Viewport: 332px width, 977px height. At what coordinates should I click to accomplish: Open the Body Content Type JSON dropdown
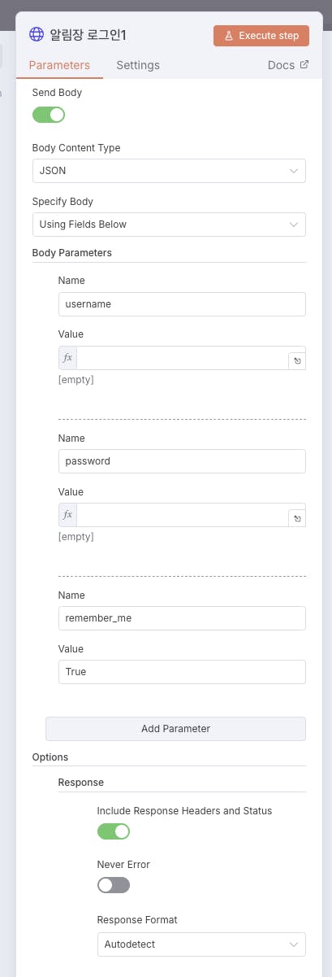(x=169, y=171)
